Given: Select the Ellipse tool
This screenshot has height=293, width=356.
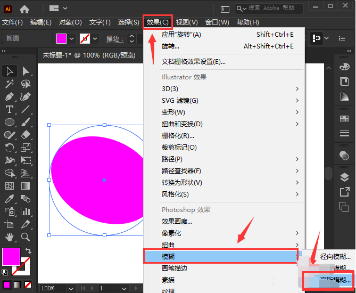Looking at the screenshot, I should (x=10, y=122).
